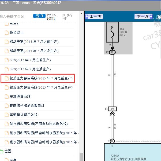Open SRS(2015 年 7 月之前生产)
Image resolution: width=161 pixels, height=161 pixels.
click(x=30, y=60)
